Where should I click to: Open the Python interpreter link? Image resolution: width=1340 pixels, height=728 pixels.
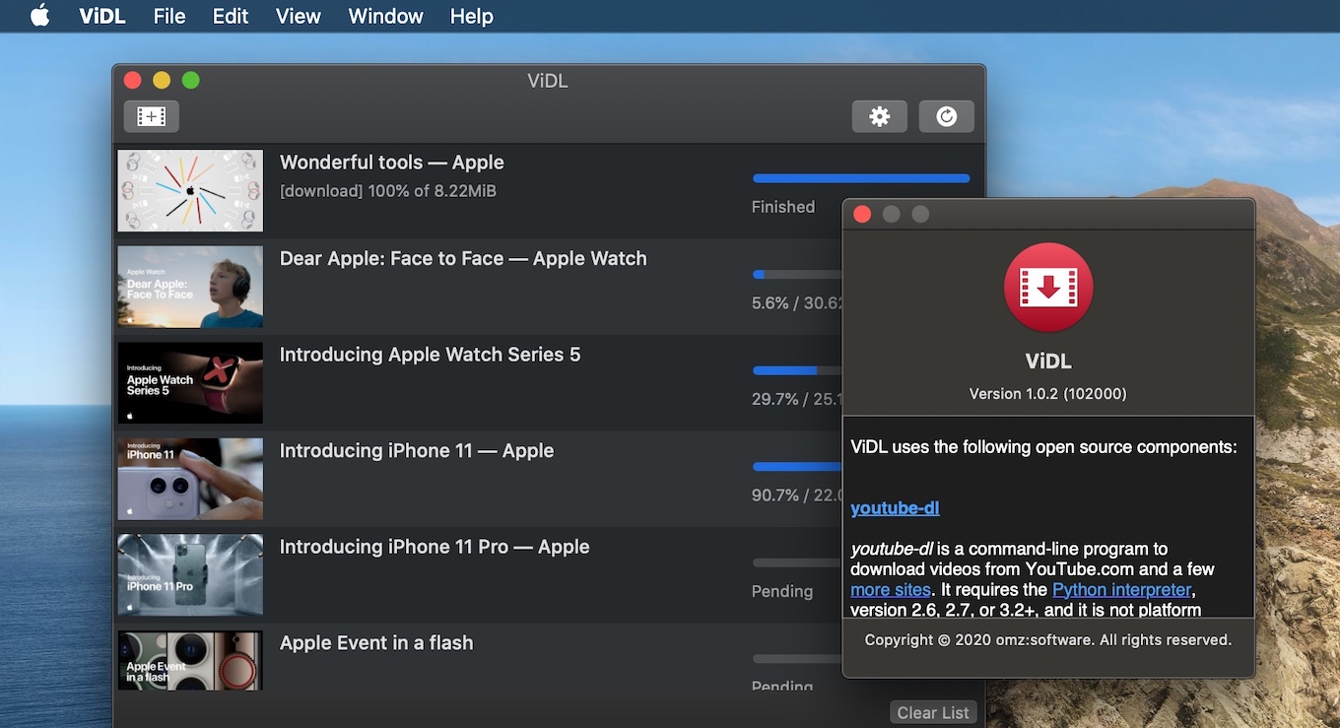point(1122,589)
